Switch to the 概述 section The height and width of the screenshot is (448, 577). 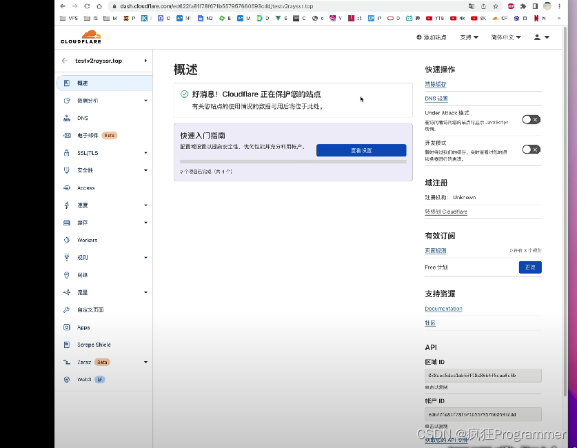point(81,83)
